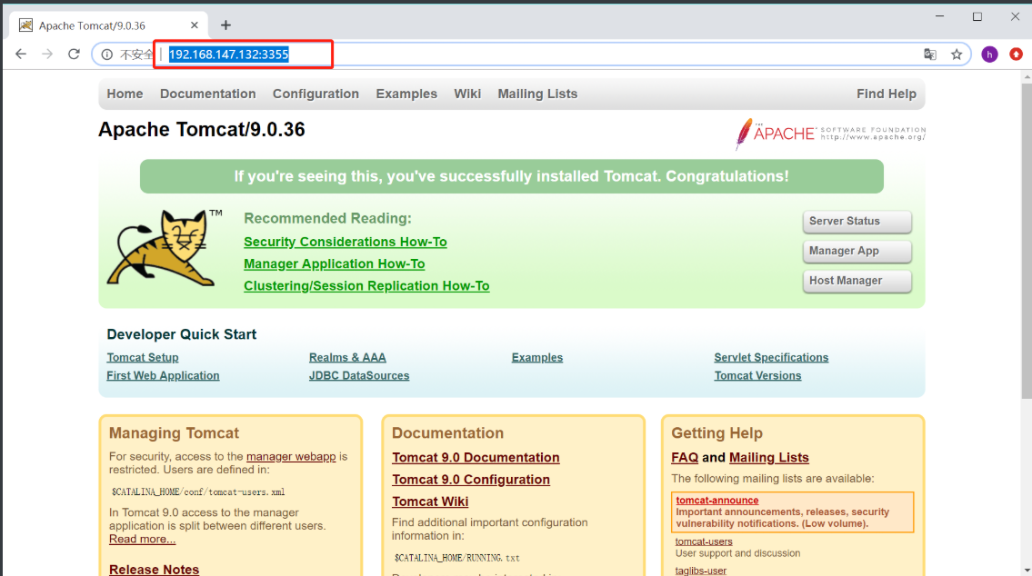Open the Release Notes link
This screenshot has height=576, width=1032.
[x=154, y=569]
